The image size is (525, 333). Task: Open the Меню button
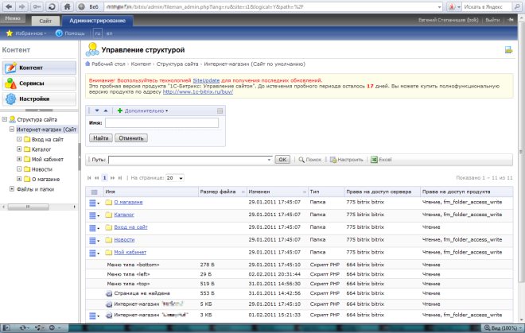[13, 18]
